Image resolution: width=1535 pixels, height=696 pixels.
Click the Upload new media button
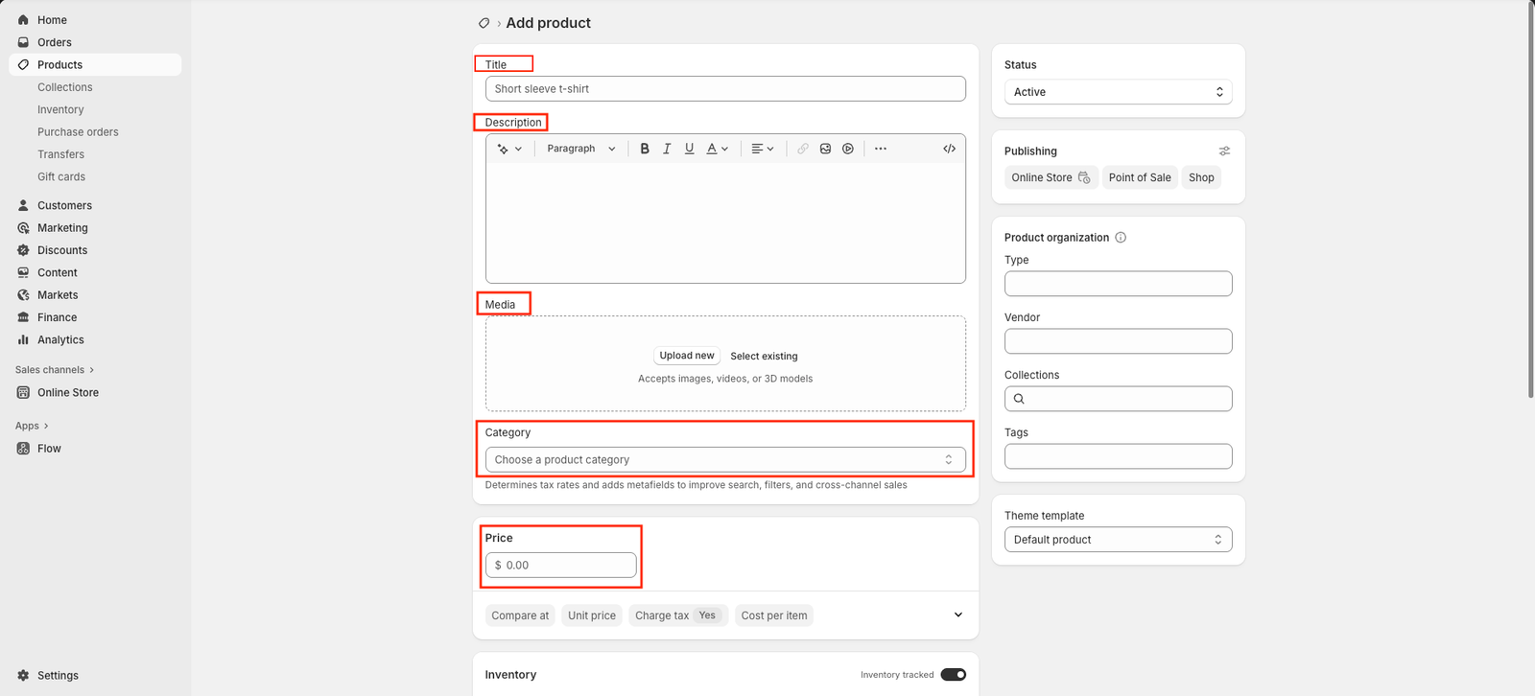tap(687, 356)
